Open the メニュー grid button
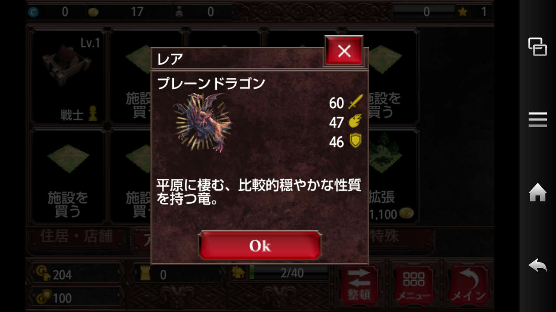This screenshot has width=556, height=312. point(414,284)
